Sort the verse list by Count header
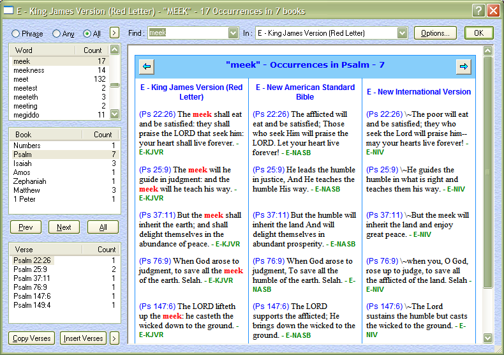The image size is (504, 355). click(106, 250)
